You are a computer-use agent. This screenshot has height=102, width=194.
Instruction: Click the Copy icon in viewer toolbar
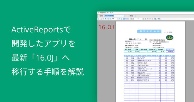click(x=104, y=19)
